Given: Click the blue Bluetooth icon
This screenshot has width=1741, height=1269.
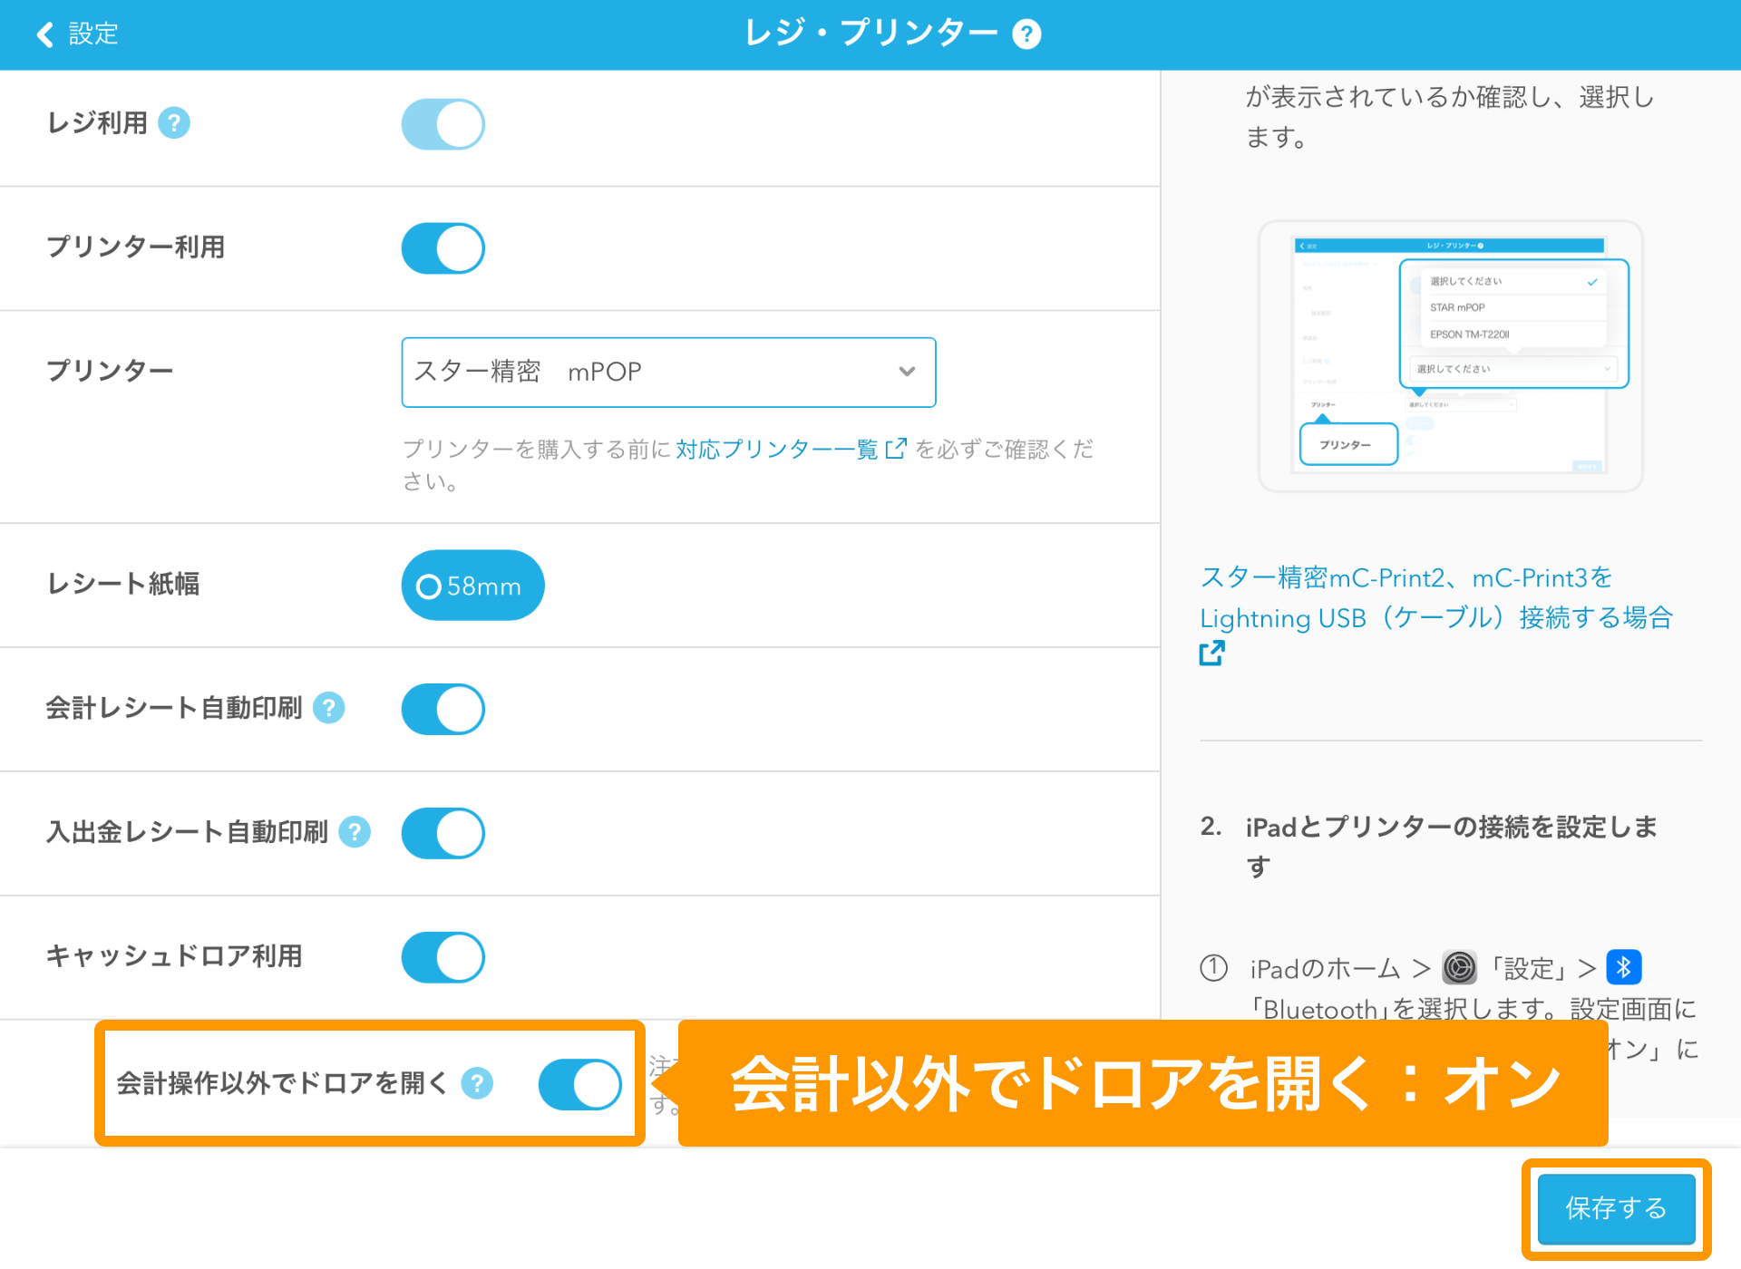Looking at the screenshot, I should tap(1623, 967).
